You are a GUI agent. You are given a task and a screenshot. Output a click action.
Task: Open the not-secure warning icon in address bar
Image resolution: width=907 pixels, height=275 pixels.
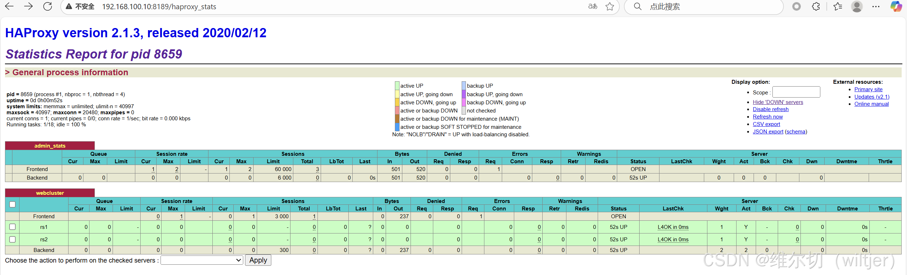(69, 6)
